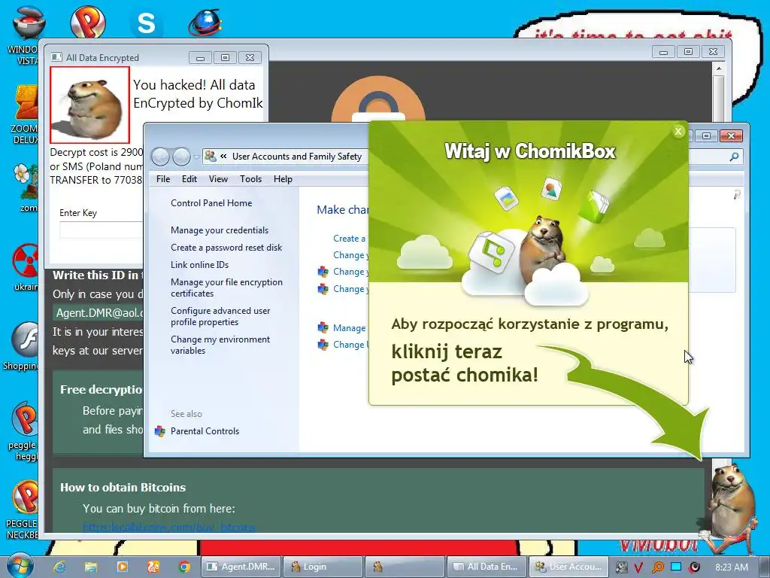The height and width of the screenshot is (578, 770).
Task: Click the Forward arrow in User Accounts
Action: pos(181,157)
